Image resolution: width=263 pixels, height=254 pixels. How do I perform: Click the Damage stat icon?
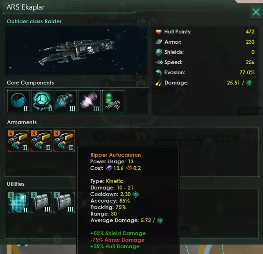point(158,83)
